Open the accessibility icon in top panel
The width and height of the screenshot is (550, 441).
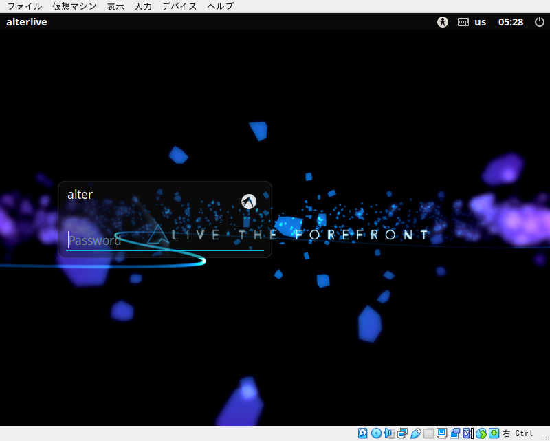[442, 21]
